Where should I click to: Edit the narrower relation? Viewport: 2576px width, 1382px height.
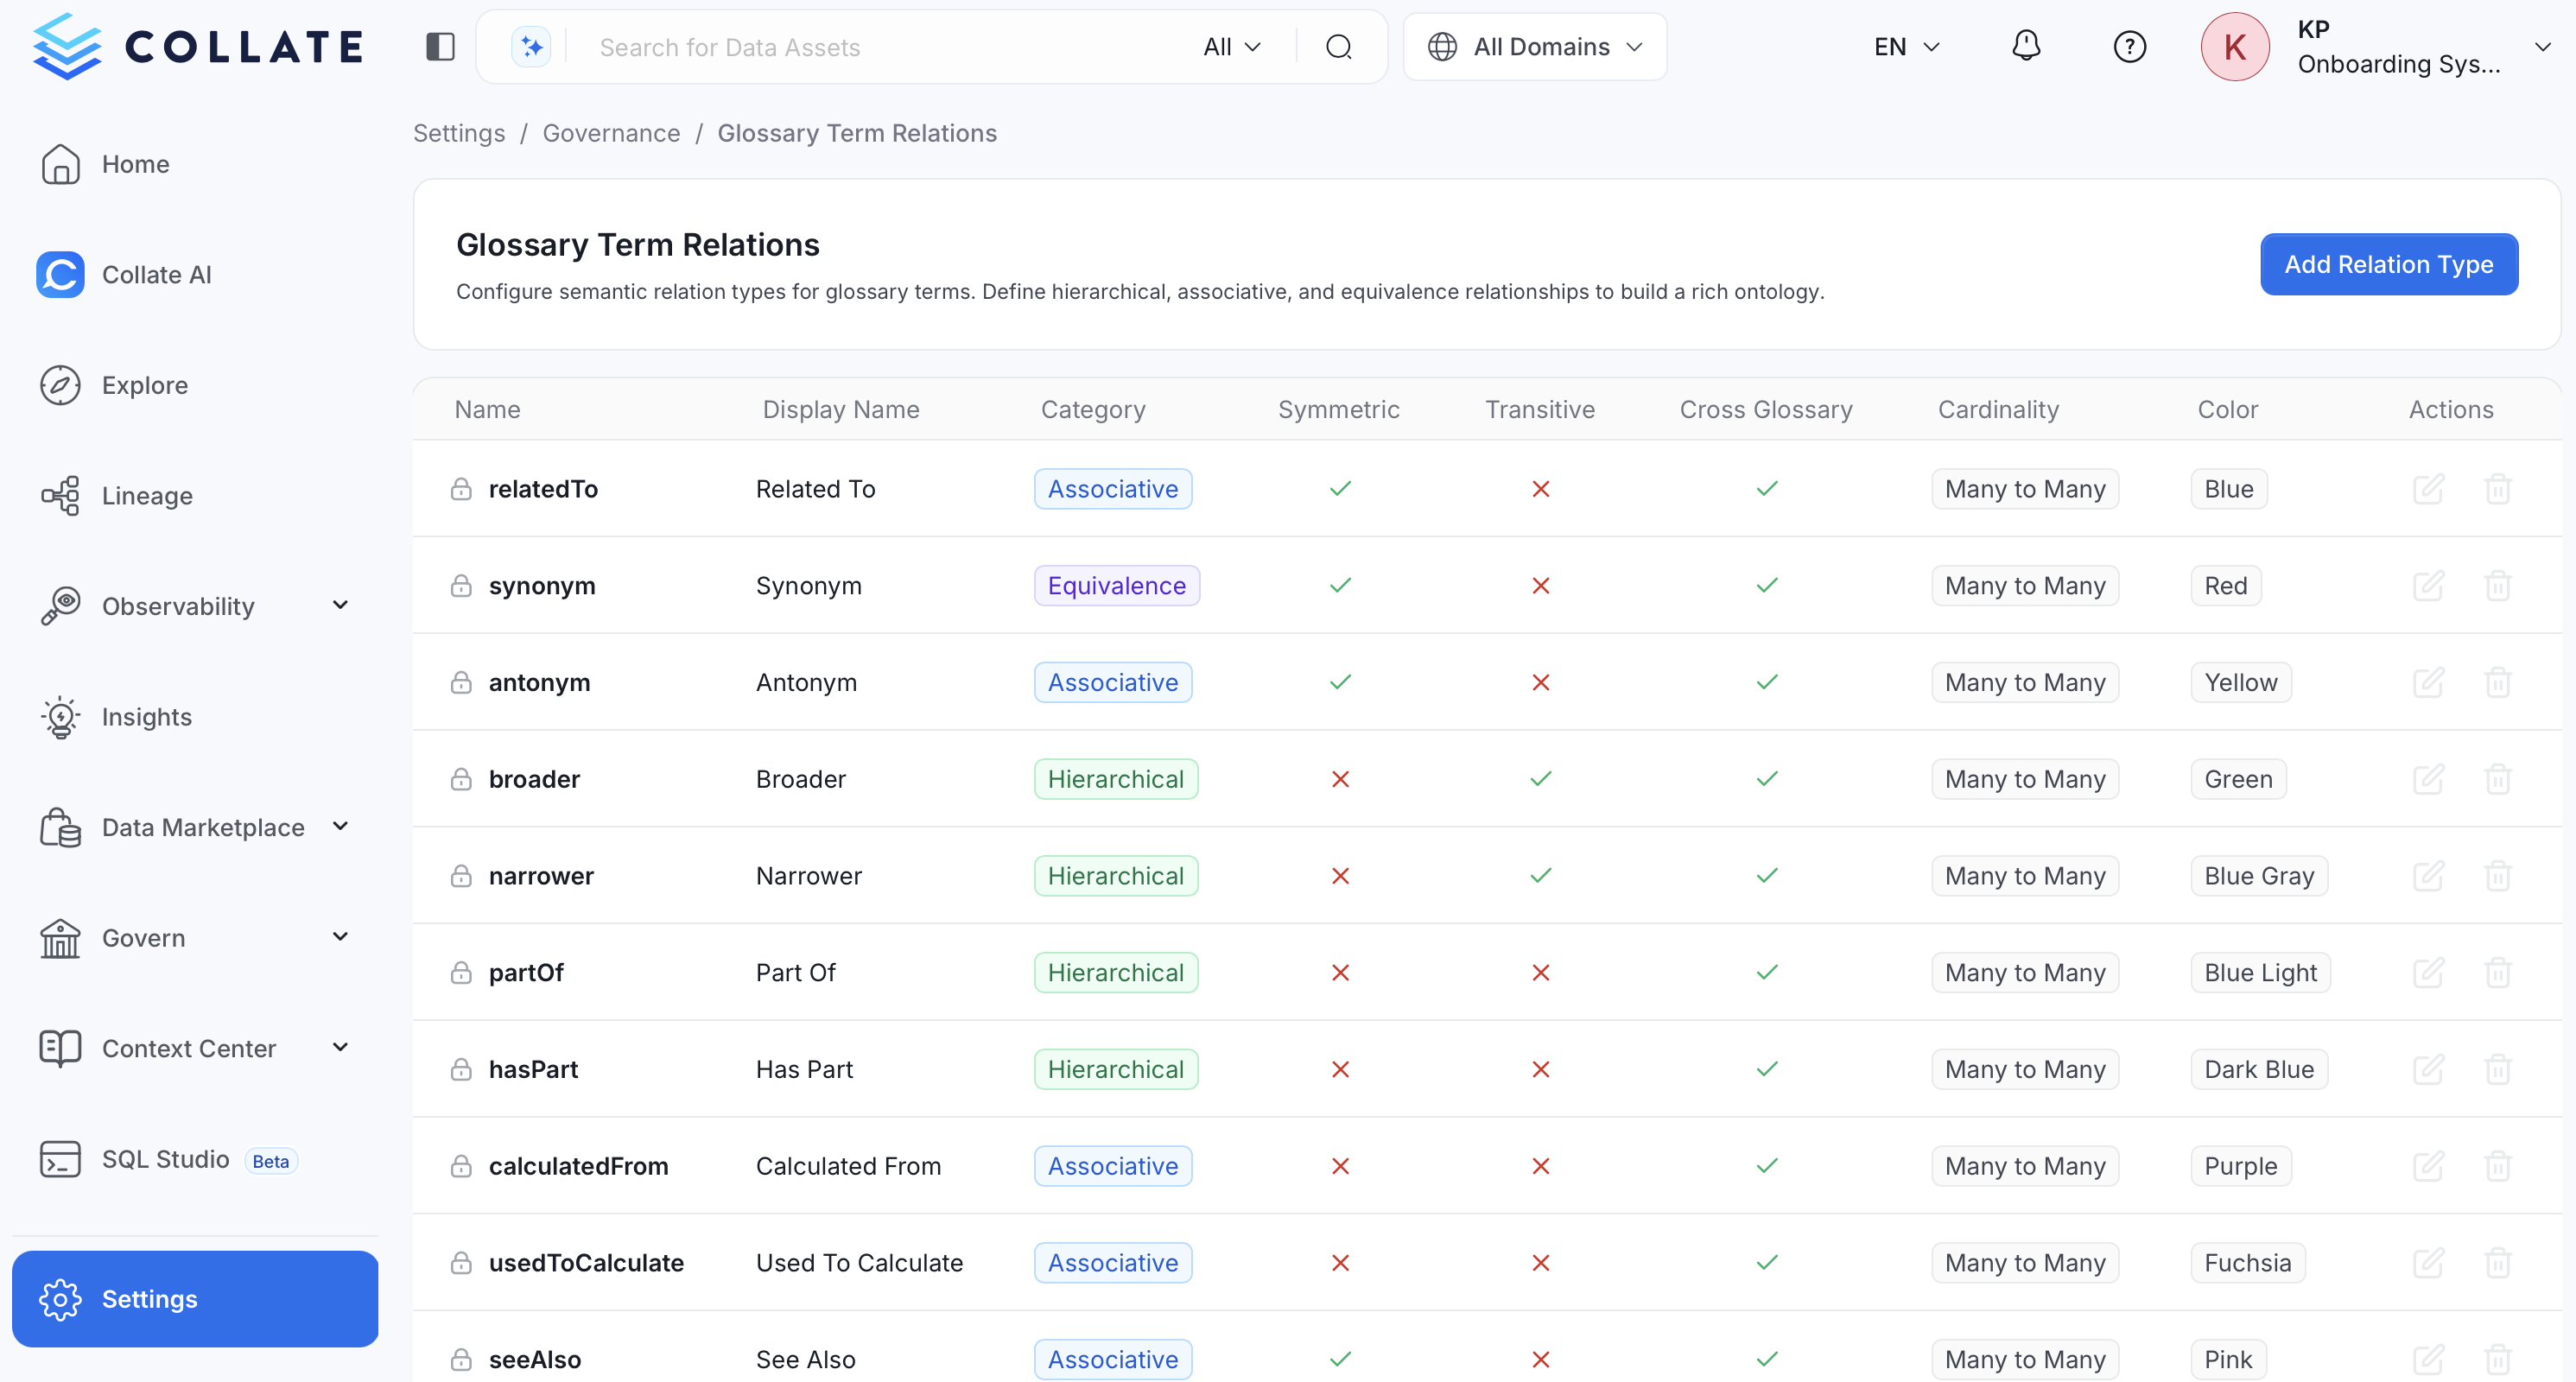pyautogui.click(x=2429, y=876)
